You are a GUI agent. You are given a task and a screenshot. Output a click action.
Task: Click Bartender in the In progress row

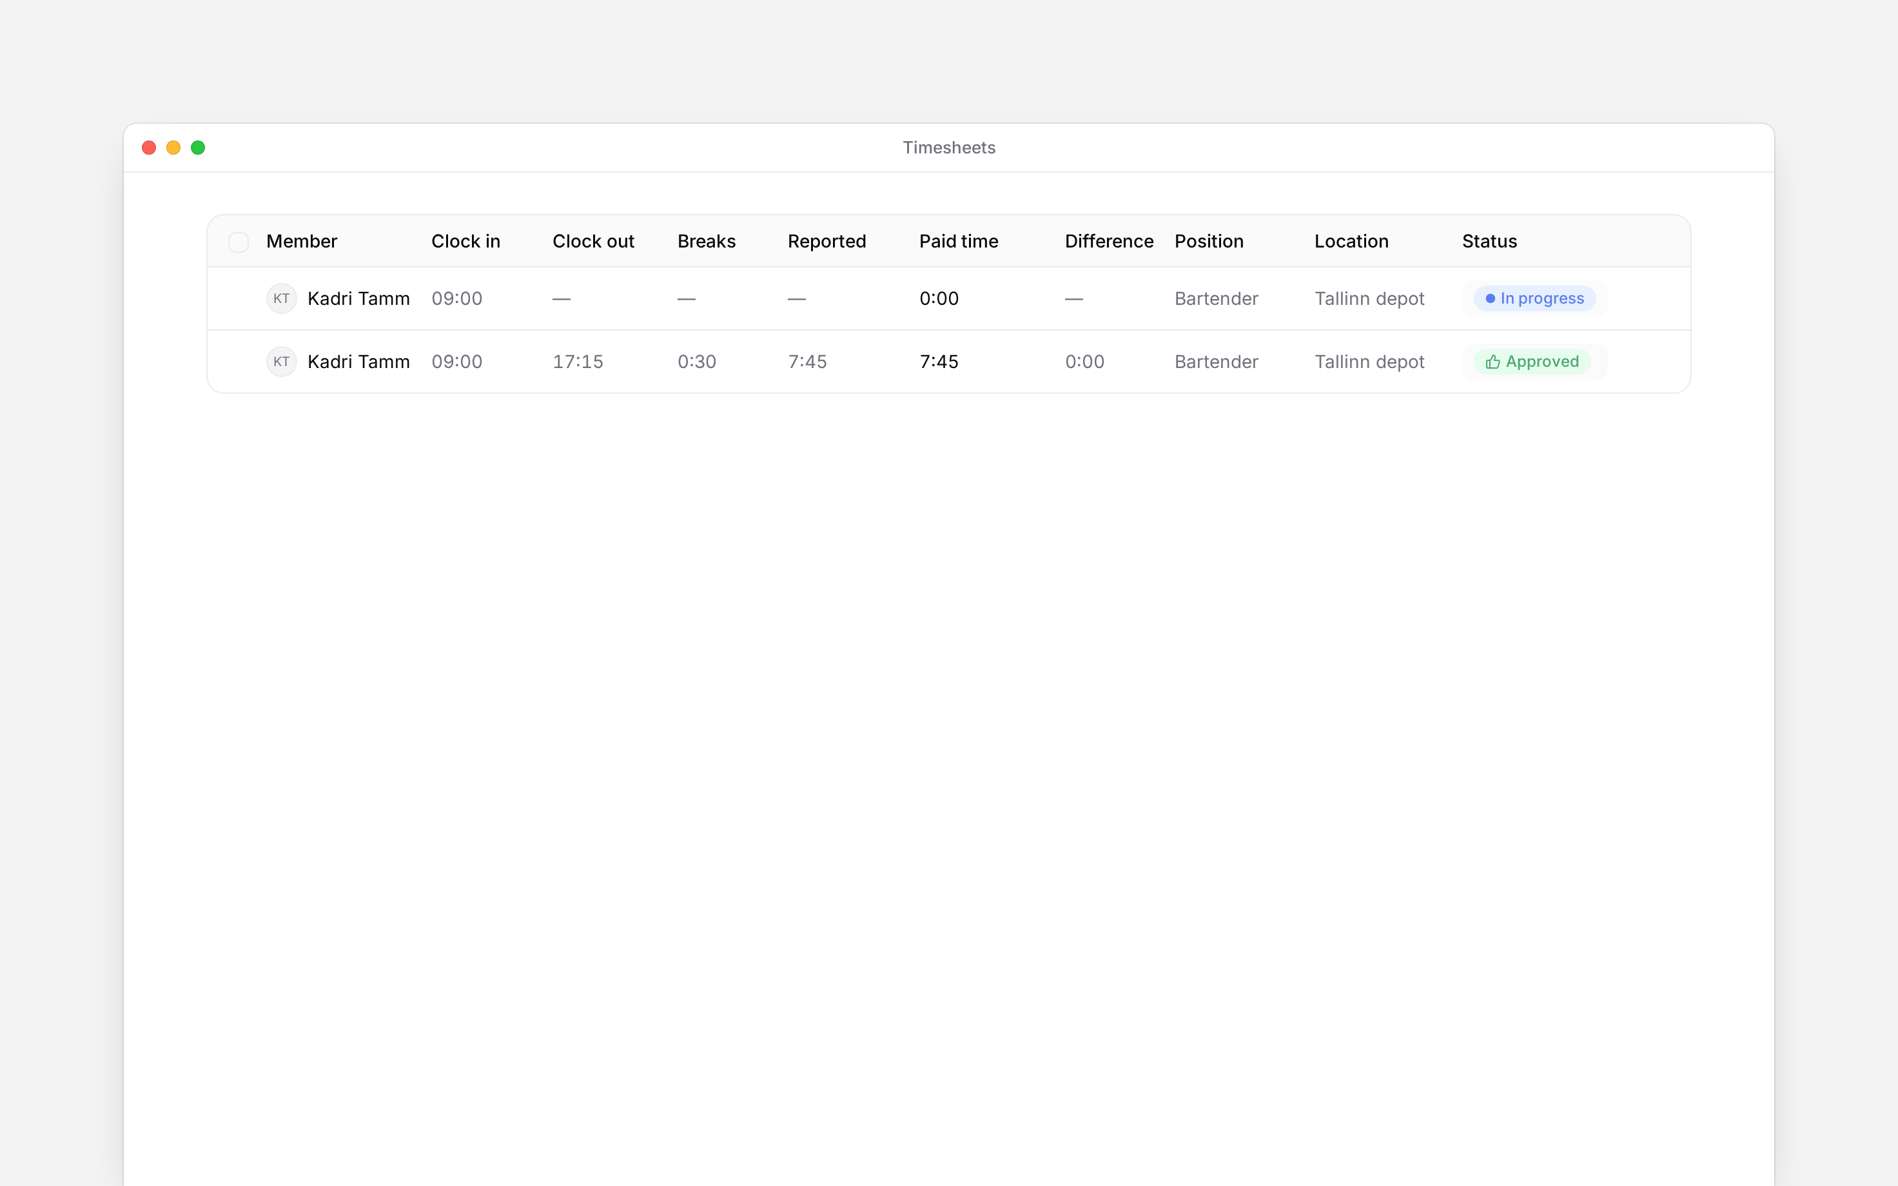[x=1217, y=299]
